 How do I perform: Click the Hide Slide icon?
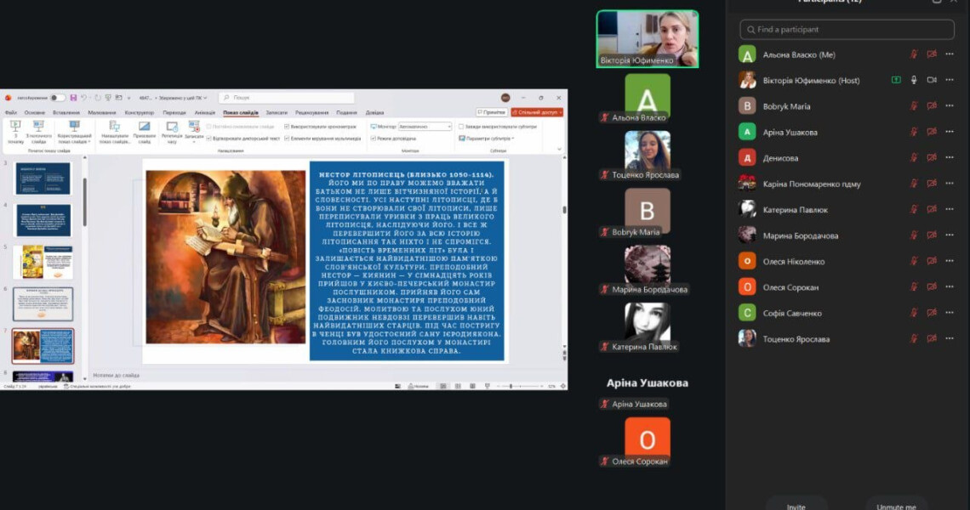click(144, 127)
